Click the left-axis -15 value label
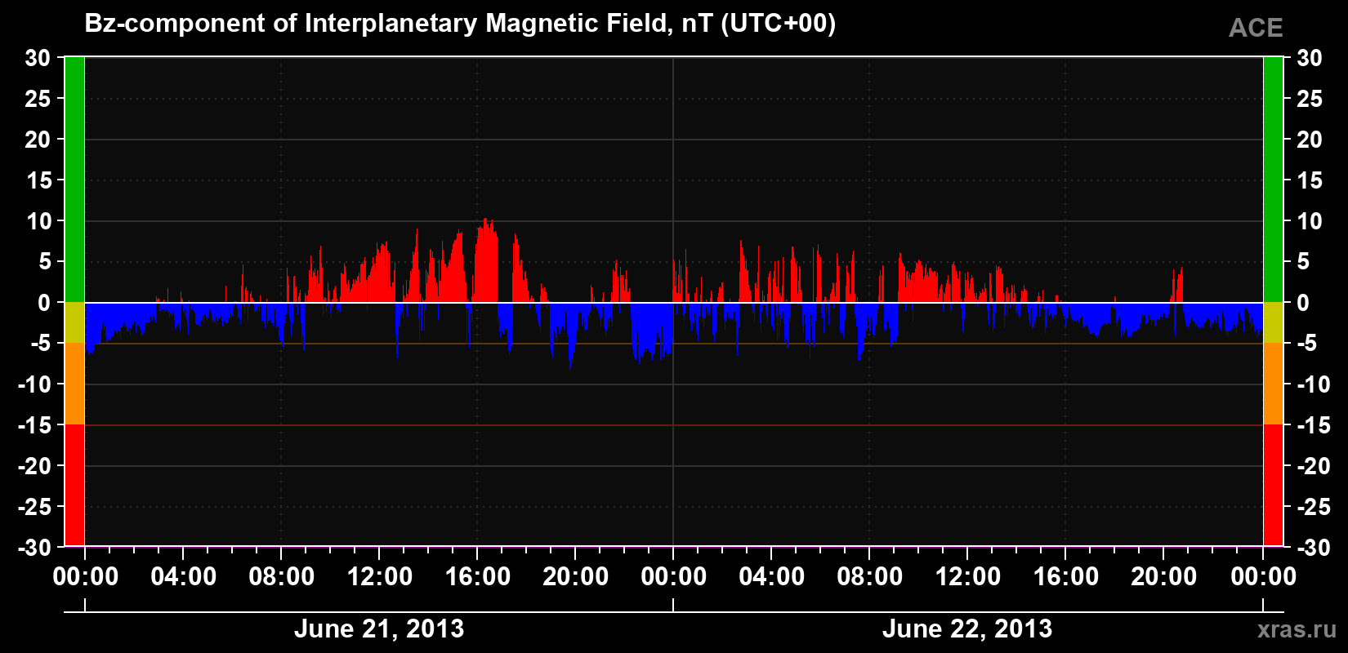The width and height of the screenshot is (1348, 653). tap(34, 425)
